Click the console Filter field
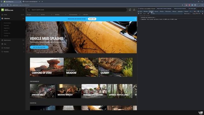This screenshot has height=115, width=204. pos(167,13)
